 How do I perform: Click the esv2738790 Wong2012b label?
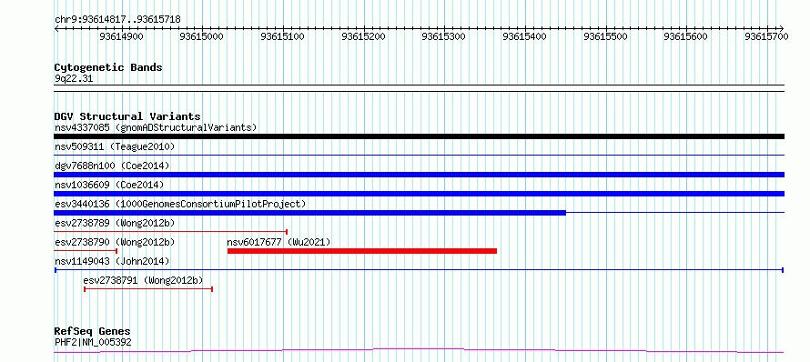(115, 242)
